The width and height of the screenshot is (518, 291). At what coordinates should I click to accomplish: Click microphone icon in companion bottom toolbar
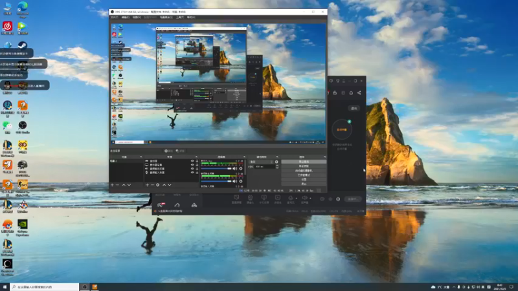click(x=290, y=198)
